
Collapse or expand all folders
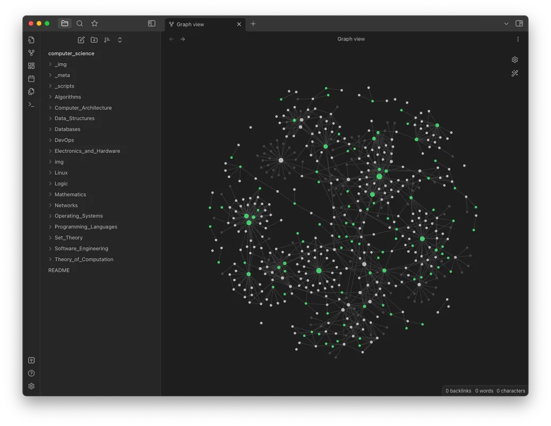coord(120,40)
